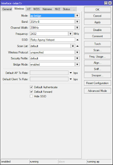Image resolution: width=113 pixels, height=165 pixels.
Task: Collapse the SSID field with up arrow
Action: pyautogui.click(x=77, y=40)
